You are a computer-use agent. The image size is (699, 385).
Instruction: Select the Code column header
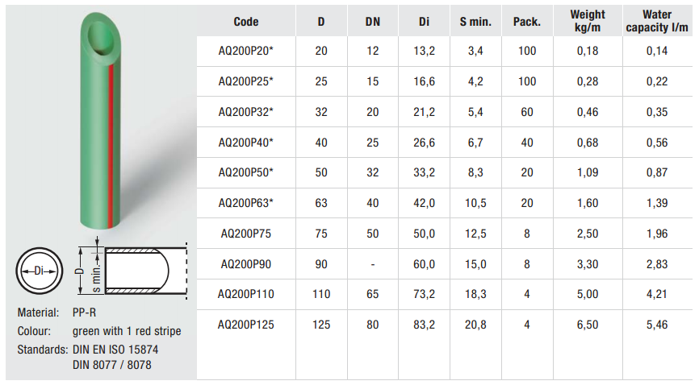pos(246,22)
